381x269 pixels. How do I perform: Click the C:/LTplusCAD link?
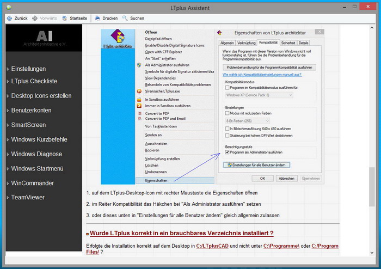point(212,246)
